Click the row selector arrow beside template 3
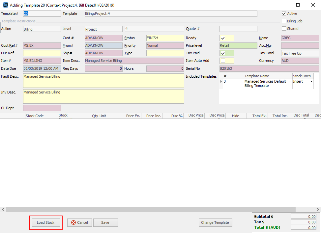Viewport: 321px width, 233px height. click(x=221, y=81)
